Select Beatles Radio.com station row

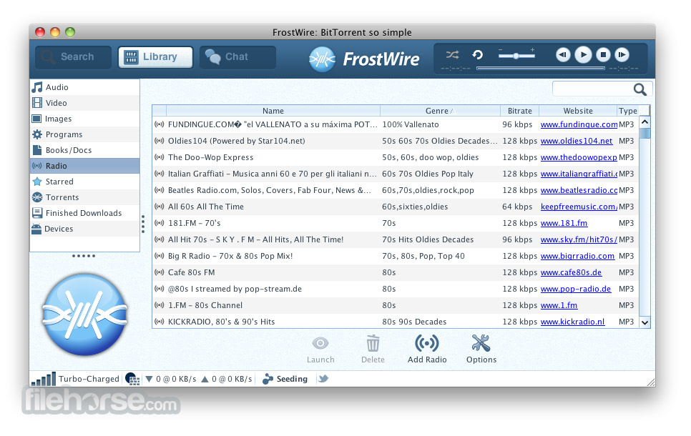[x=396, y=190]
